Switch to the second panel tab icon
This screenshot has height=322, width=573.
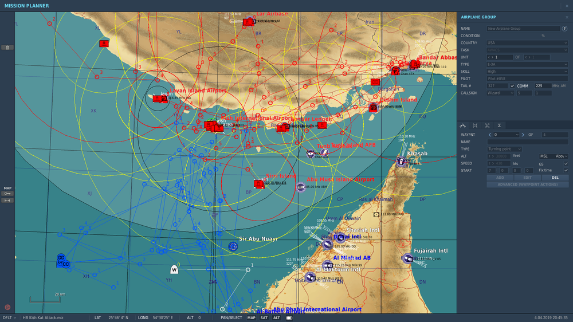point(475,125)
